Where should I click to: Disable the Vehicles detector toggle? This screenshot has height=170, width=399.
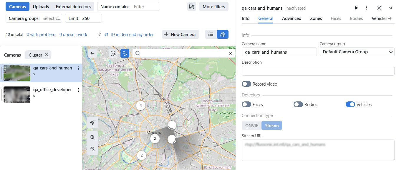[350, 105]
